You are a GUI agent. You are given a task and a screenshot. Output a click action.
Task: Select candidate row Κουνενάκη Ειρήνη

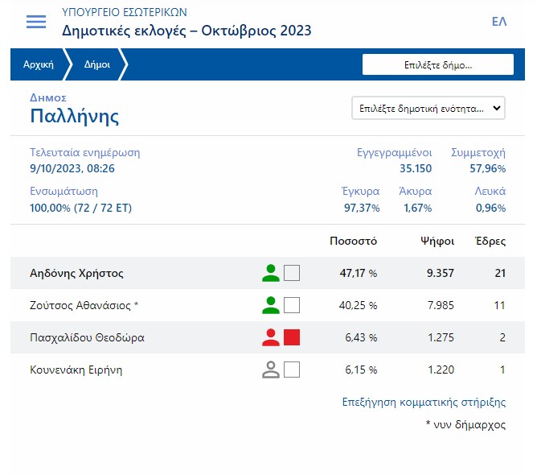tap(268, 370)
